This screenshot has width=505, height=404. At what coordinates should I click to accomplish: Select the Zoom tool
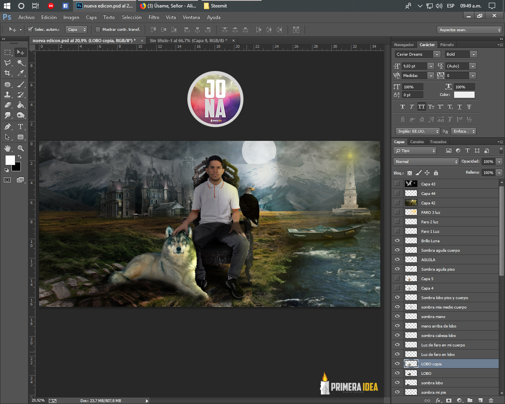coord(21,148)
